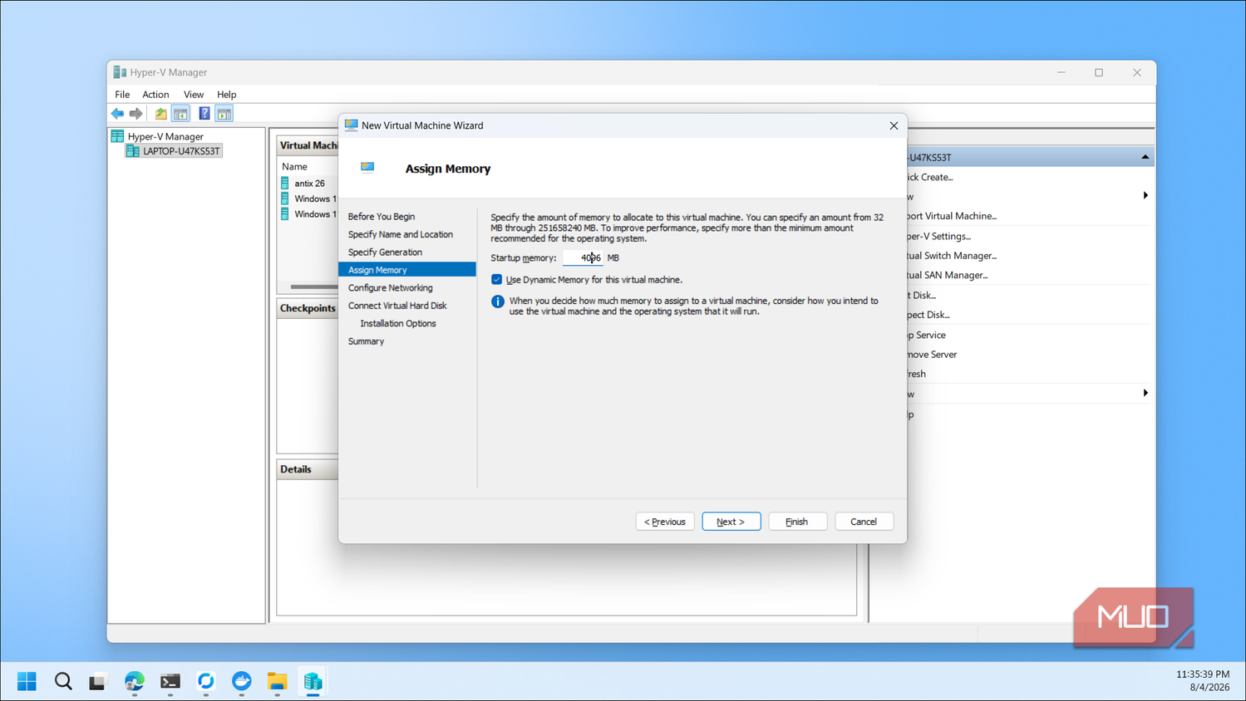
Task: Open the View menu
Action: pos(194,95)
